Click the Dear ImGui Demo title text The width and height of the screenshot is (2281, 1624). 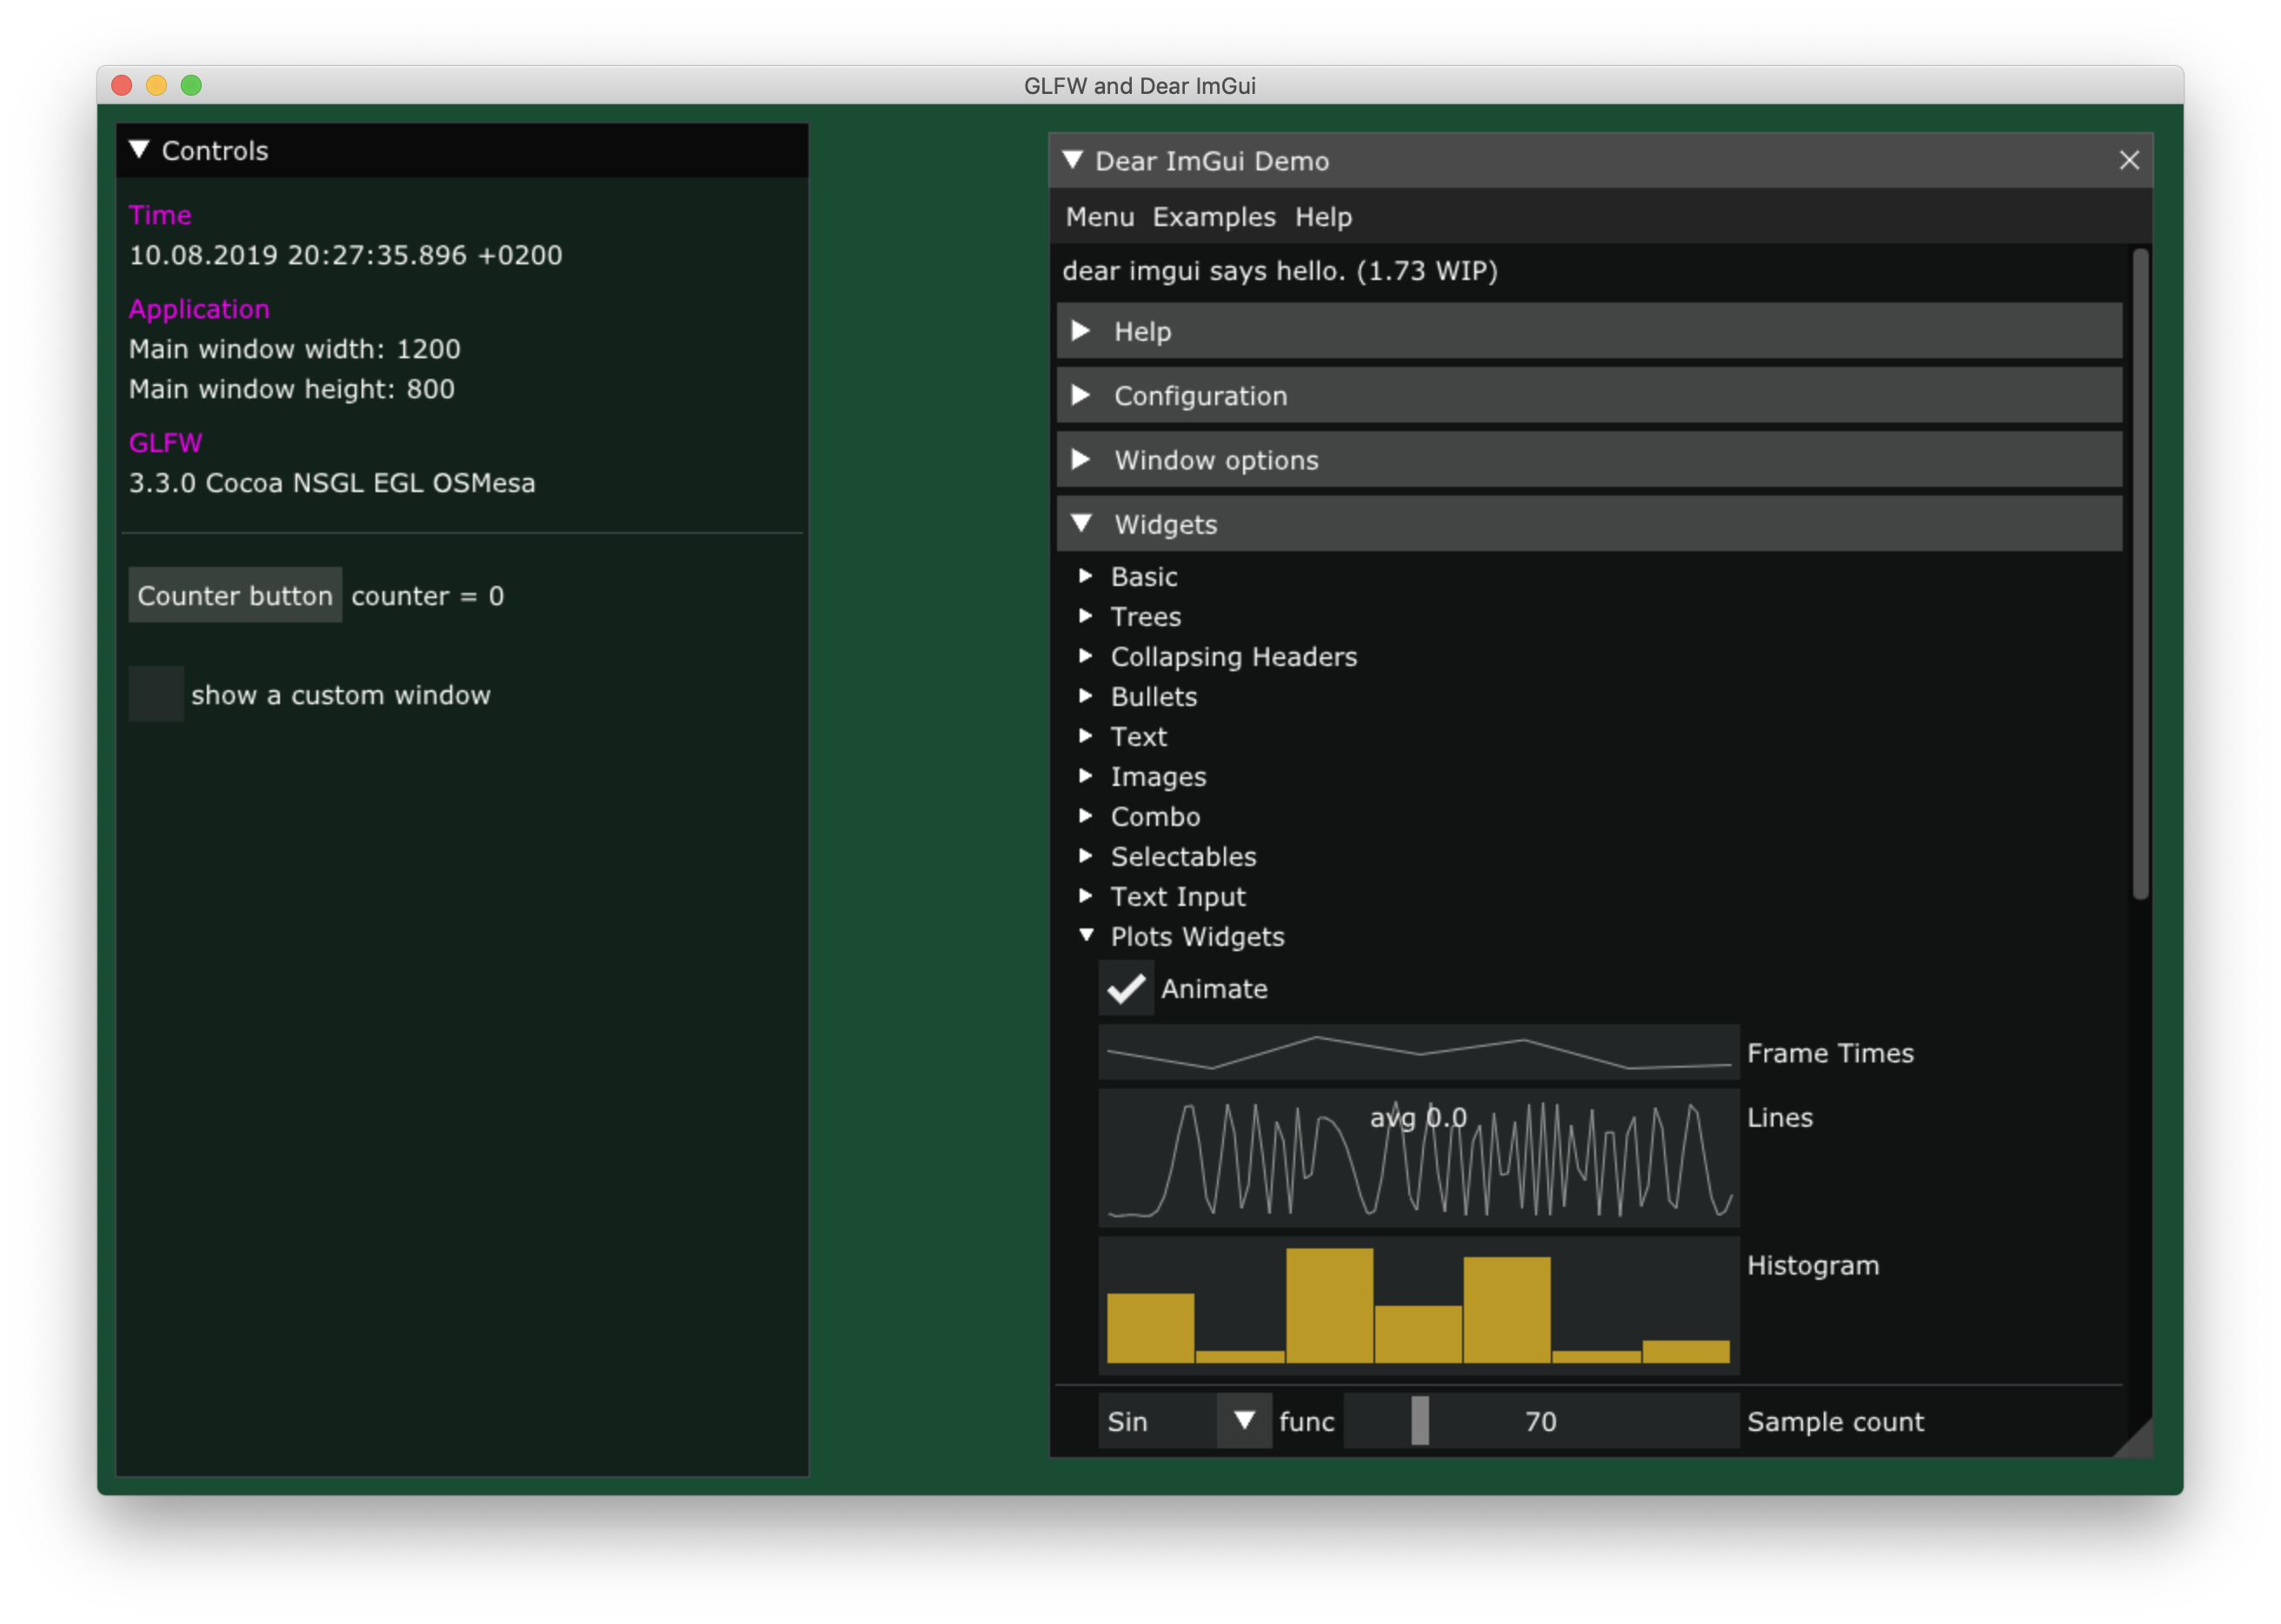pos(1211,161)
